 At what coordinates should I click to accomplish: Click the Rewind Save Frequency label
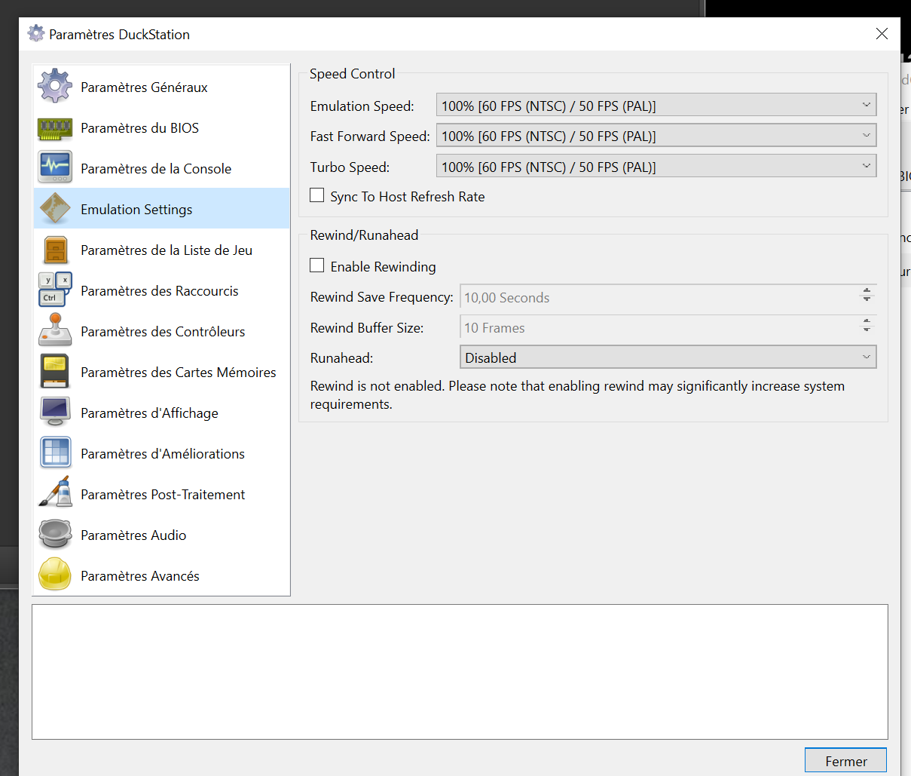point(381,297)
